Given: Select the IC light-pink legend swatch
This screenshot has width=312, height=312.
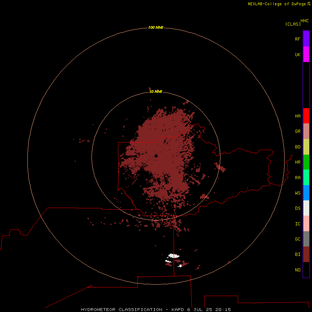Looking at the screenshot, I should 306,224.
